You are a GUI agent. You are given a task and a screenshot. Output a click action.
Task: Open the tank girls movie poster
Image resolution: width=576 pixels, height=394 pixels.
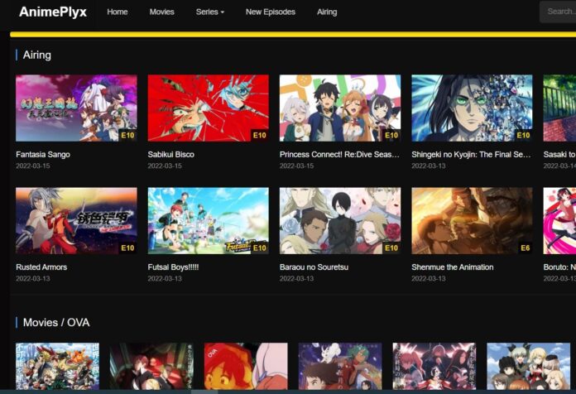pyautogui.click(x=528, y=366)
